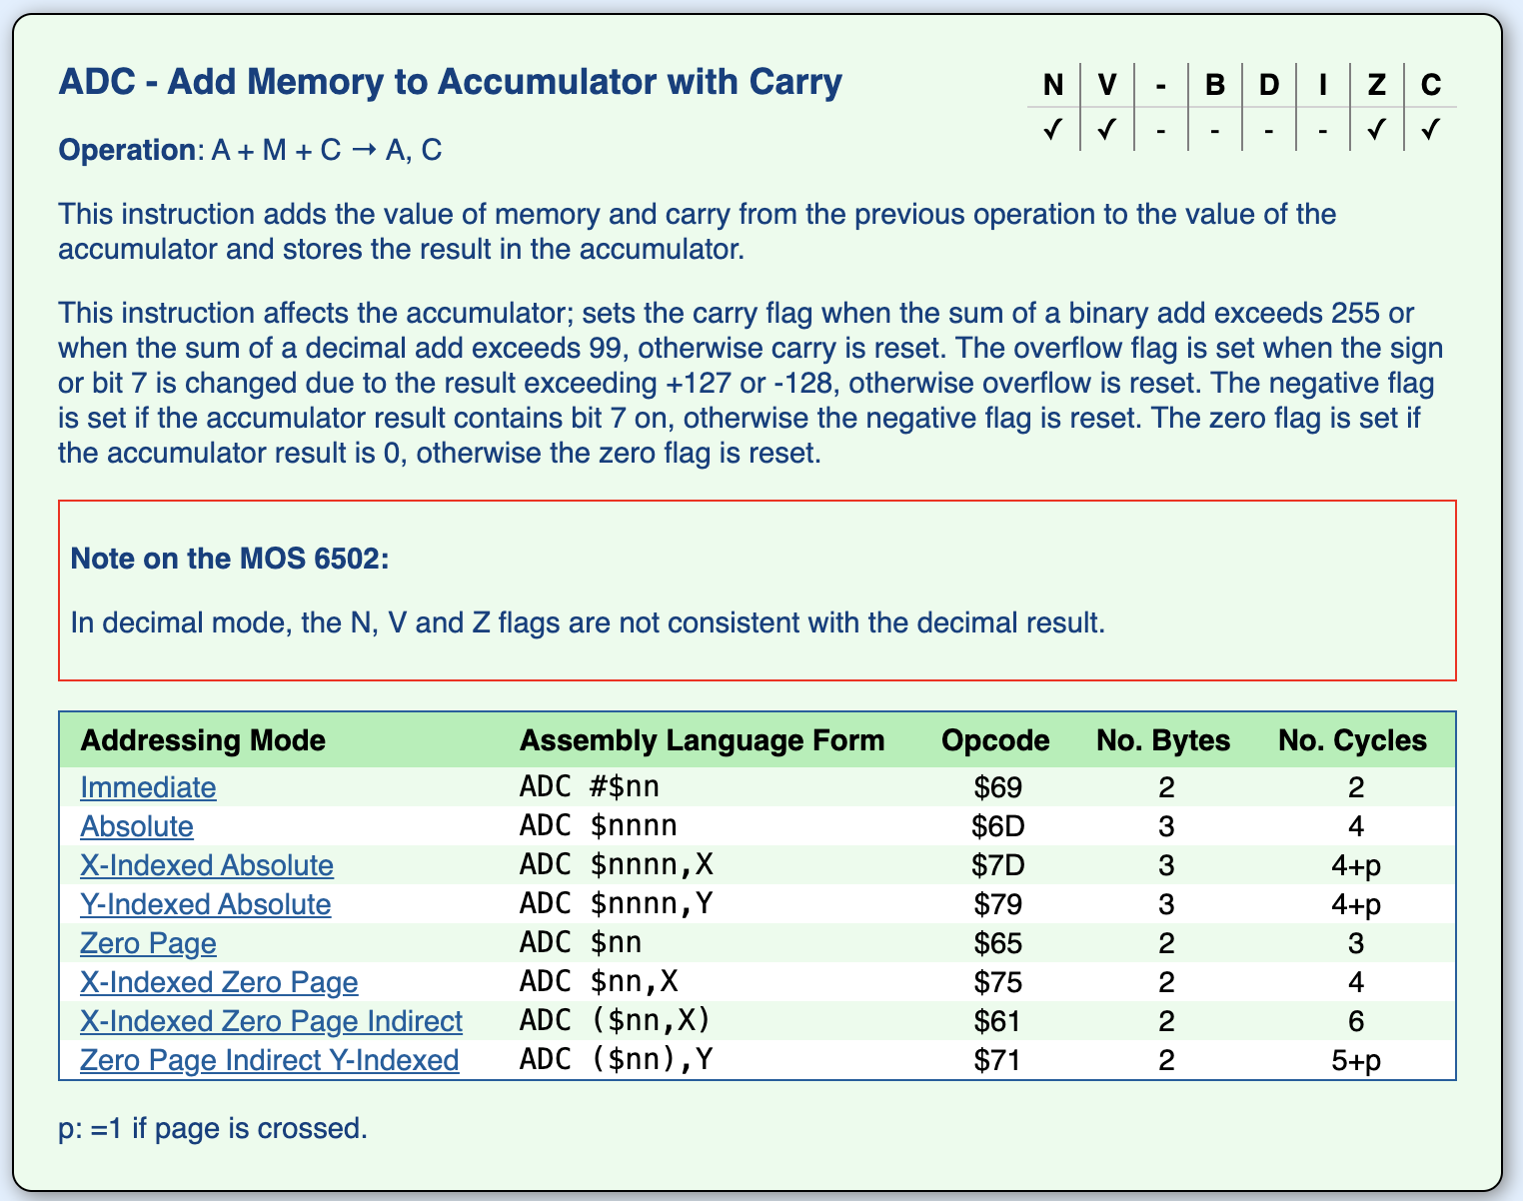Image resolution: width=1523 pixels, height=1201 pixels.
Task: Click opcode $6D
Action: [998, 826]
